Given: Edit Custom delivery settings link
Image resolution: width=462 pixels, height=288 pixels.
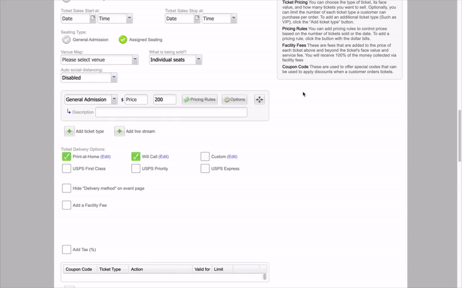Looking at the screenshot, I should tap(232, 157).
